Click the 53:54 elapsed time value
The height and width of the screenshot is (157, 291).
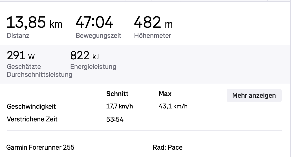(x=115, y=119)
